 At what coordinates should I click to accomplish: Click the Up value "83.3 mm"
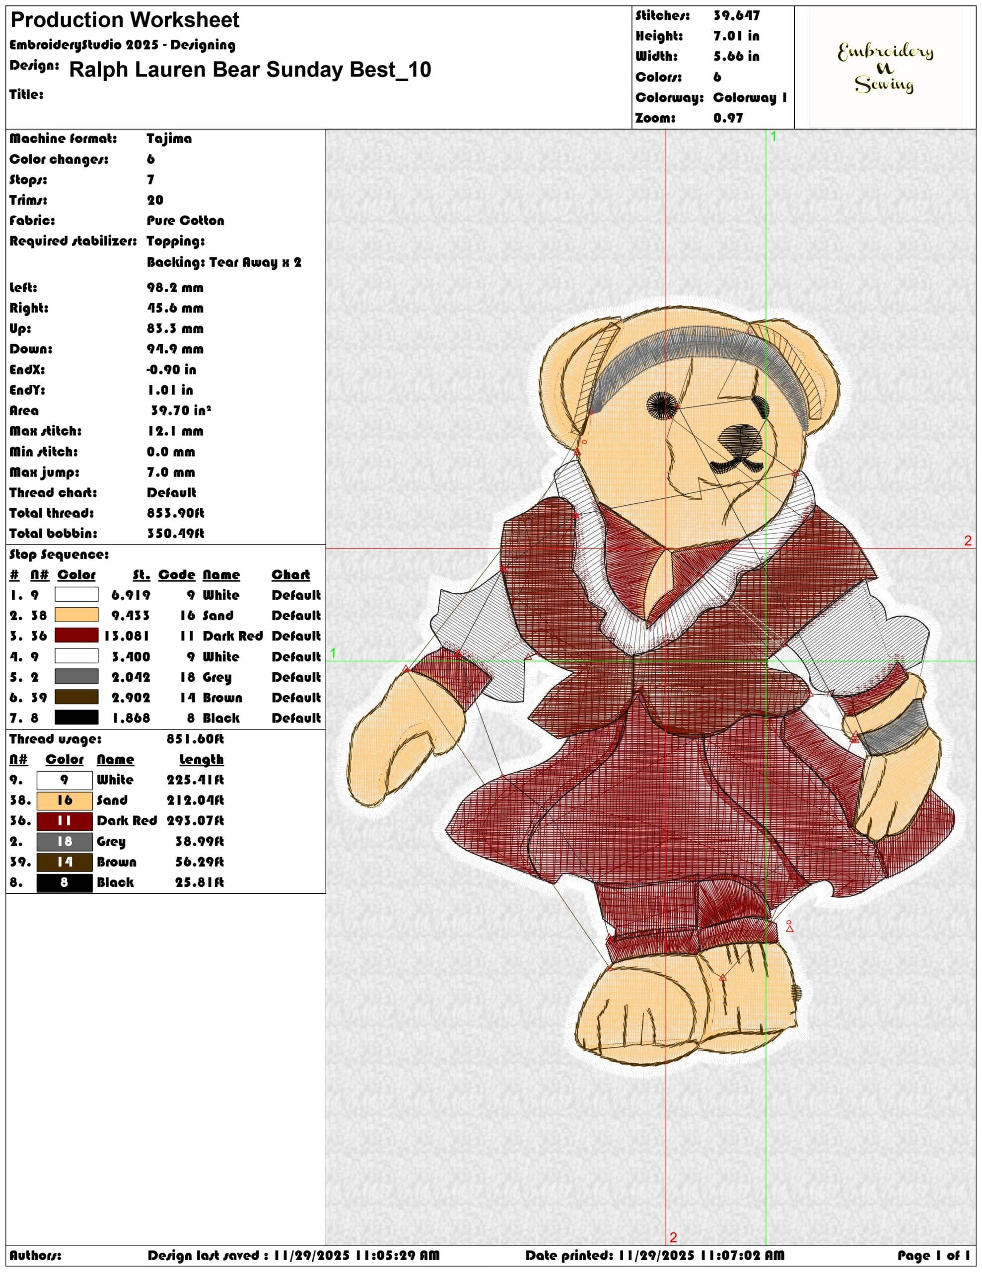pos(175,328)
